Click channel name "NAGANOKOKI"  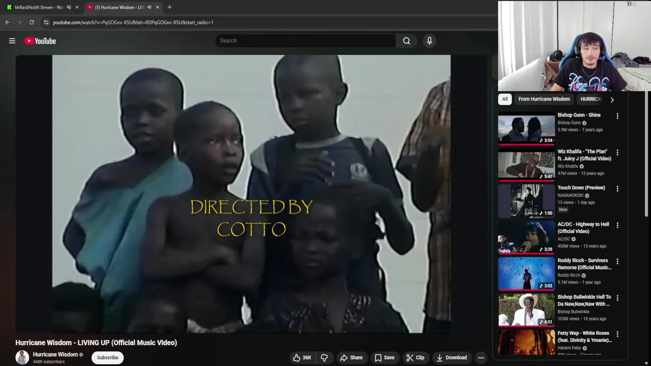click(x=570, y=195)
